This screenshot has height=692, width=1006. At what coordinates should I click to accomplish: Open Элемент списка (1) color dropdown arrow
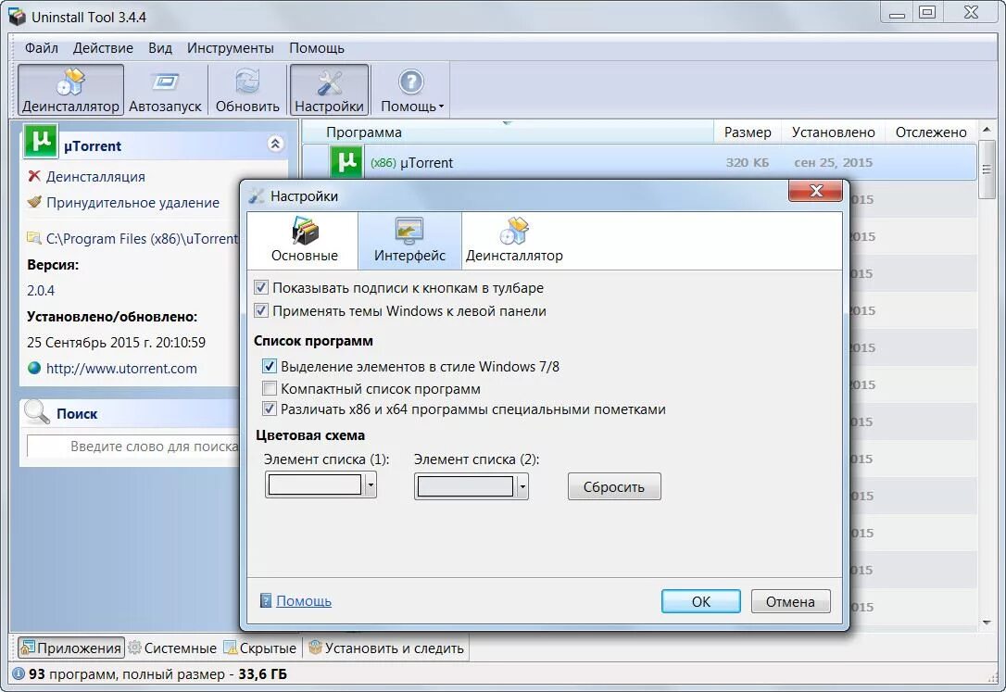pyautogui.click(x=371, y=485)
